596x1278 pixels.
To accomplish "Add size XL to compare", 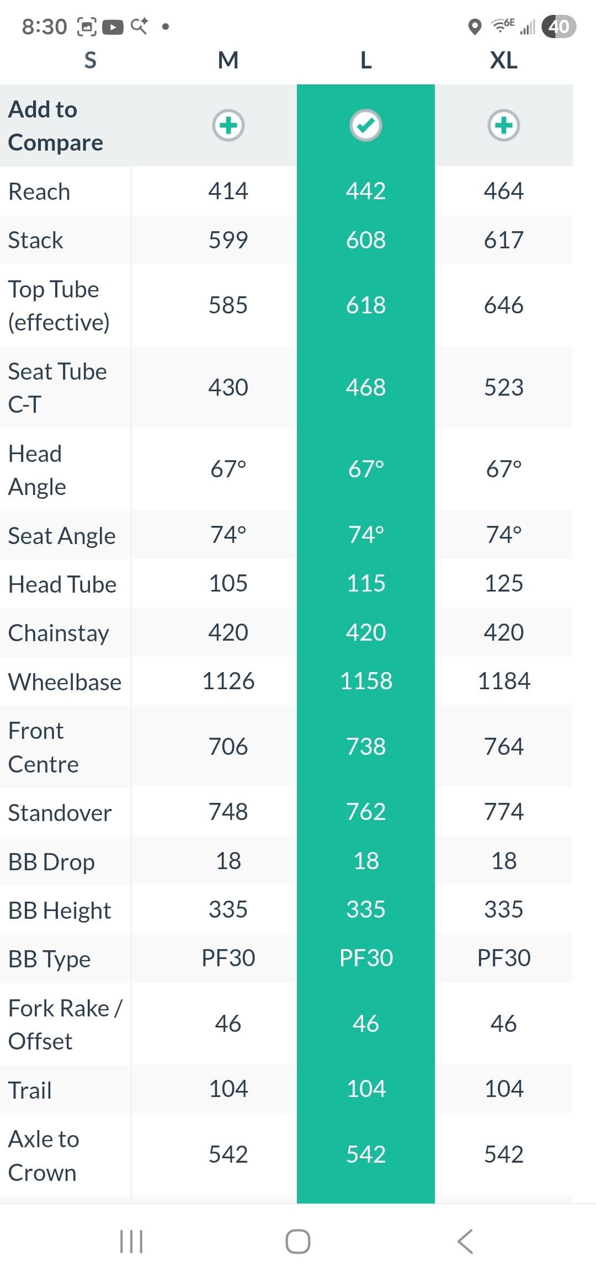I will point(503,125).
